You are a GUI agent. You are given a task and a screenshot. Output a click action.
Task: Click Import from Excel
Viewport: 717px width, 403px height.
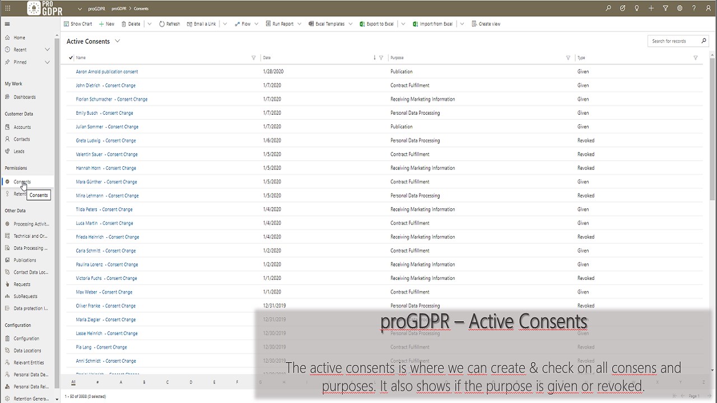432,24
